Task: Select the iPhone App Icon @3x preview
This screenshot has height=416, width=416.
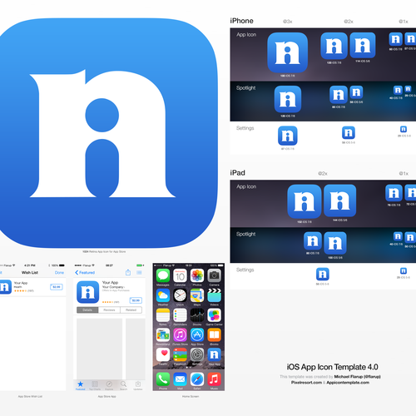Action: [288, 52]
